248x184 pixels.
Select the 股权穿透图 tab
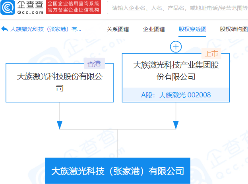(192, 29)
